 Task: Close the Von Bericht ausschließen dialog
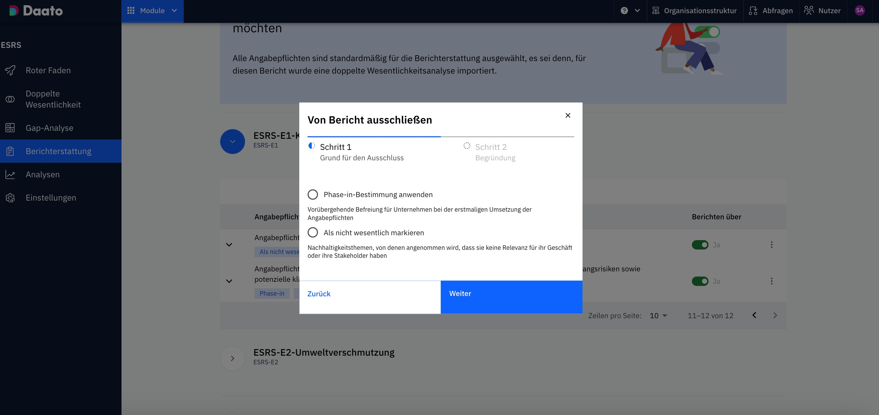pos(568,116)
